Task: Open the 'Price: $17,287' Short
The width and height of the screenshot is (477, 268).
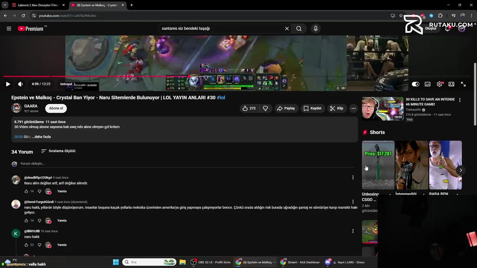Action: [378, 165]
